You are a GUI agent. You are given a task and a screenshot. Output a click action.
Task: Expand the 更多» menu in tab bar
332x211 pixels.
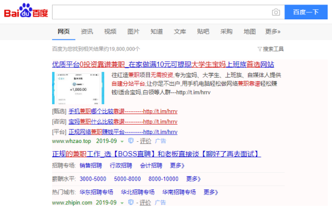pos(273,32)
